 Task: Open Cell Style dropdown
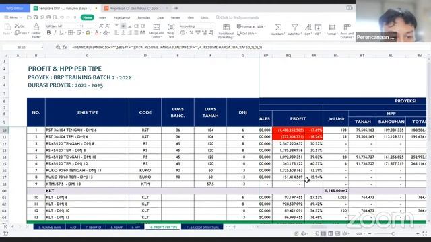247,34
